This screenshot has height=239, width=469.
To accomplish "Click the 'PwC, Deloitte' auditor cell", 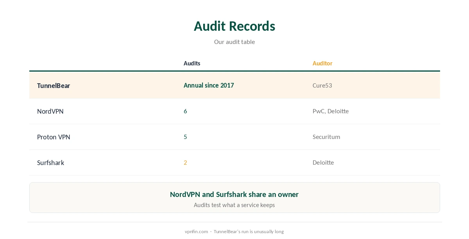I will [x=331, y=111].
